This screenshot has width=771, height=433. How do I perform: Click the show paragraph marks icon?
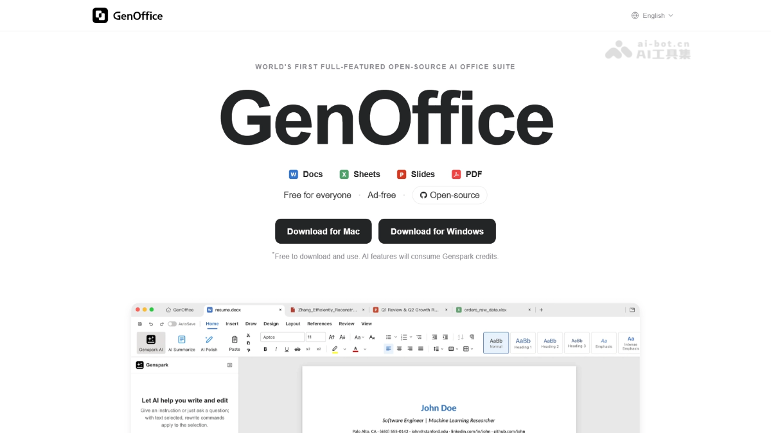point(472,337)
